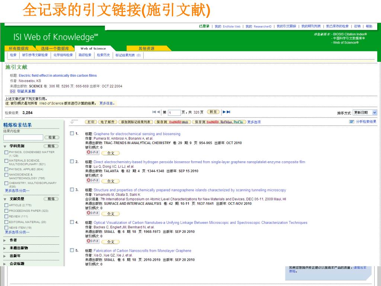Check the box for result 5
This screenshot has width=381, height=286.
coord(72,250)
